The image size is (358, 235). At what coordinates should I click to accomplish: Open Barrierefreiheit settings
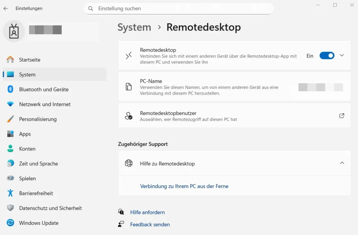36,193
